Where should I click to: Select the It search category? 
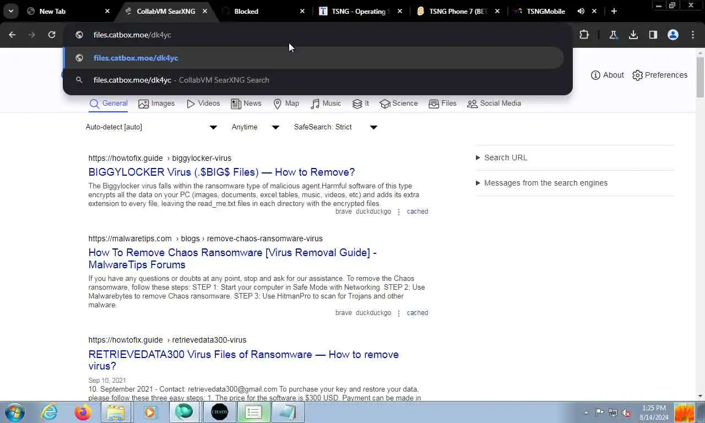[x=361, y=104]
